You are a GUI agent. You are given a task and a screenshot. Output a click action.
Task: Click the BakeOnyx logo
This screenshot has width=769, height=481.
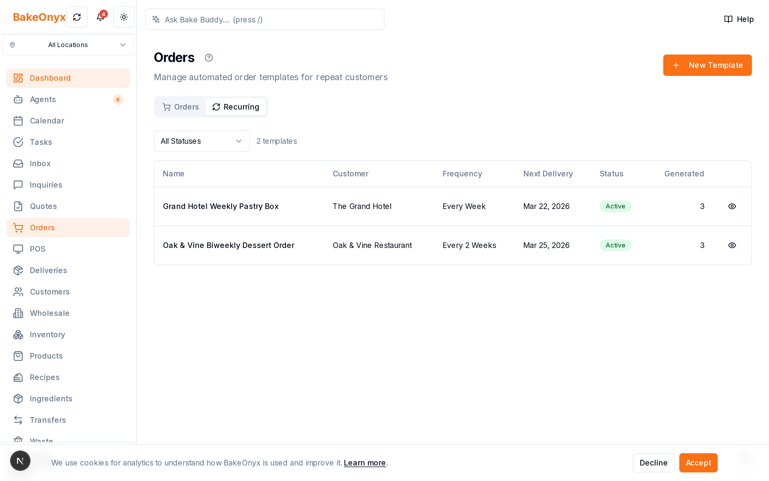[x=39, y=17]
